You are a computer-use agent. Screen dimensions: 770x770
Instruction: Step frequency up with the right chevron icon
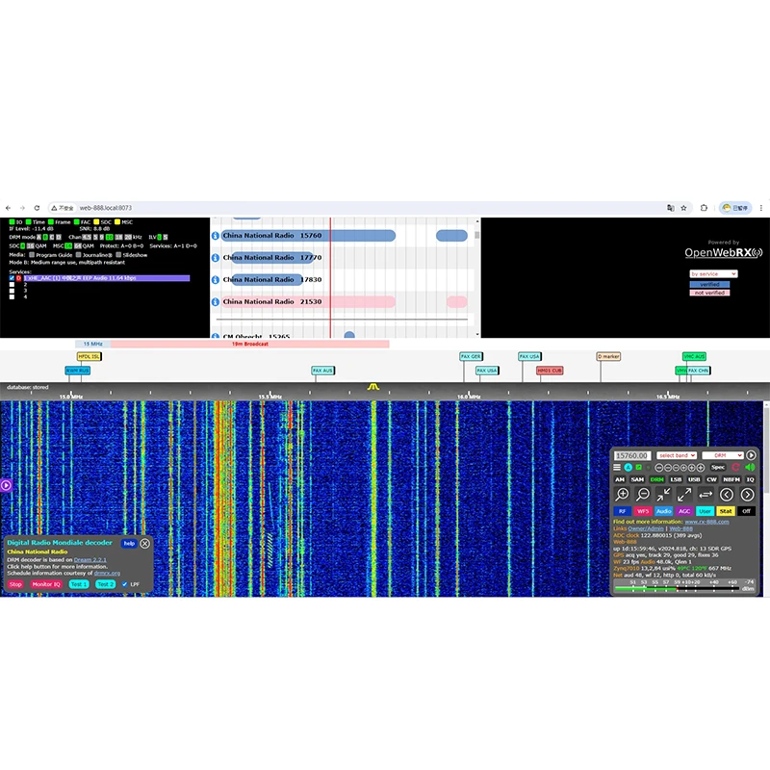747,493
